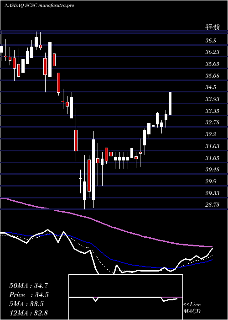The image size is (228, 320).
Task: Click the 31.05 price axis label
Action: pyautogui.click(x=212, y=158)
